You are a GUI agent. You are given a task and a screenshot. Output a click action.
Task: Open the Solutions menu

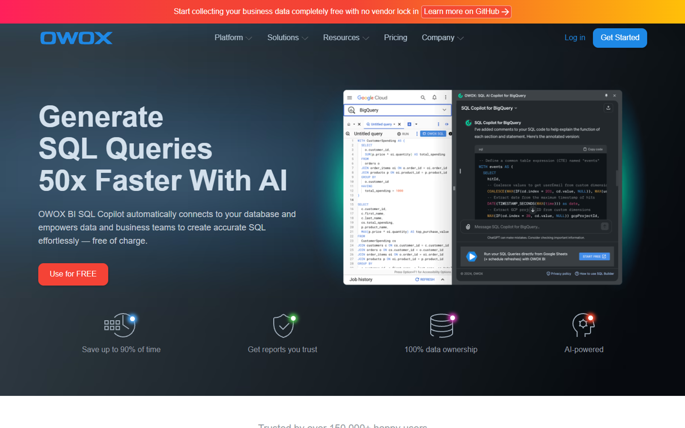pyautogui.click(x=288, y=38)
